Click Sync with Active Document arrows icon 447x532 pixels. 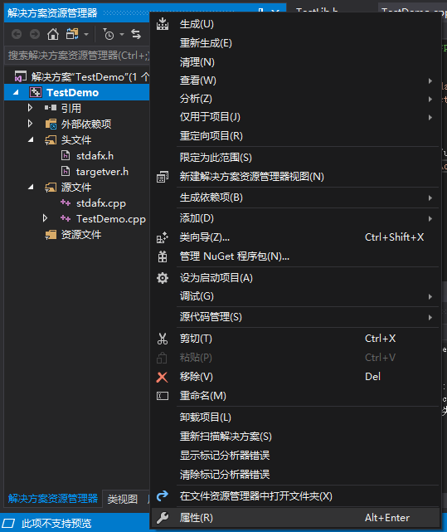tap(136, 34)
